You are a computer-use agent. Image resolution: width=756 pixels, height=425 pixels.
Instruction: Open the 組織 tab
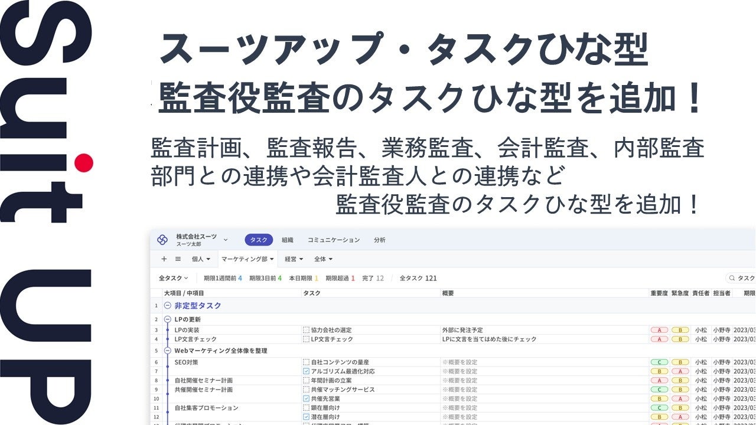(x=288, y=240)
